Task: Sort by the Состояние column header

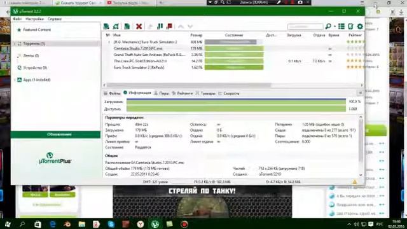Action: [x=234, y=35]
